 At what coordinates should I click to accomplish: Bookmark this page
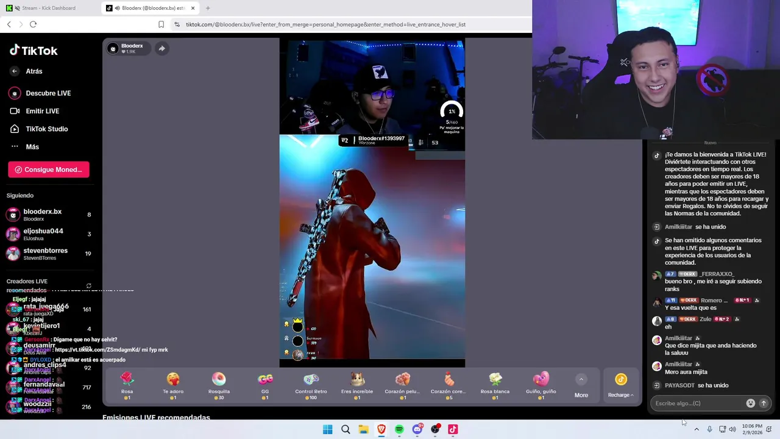[161, 24]
